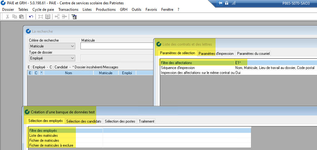Open the Critère de recherche dropdown
Screen dimensions: 317x150
pyautogui.click(x=52, y=46)
